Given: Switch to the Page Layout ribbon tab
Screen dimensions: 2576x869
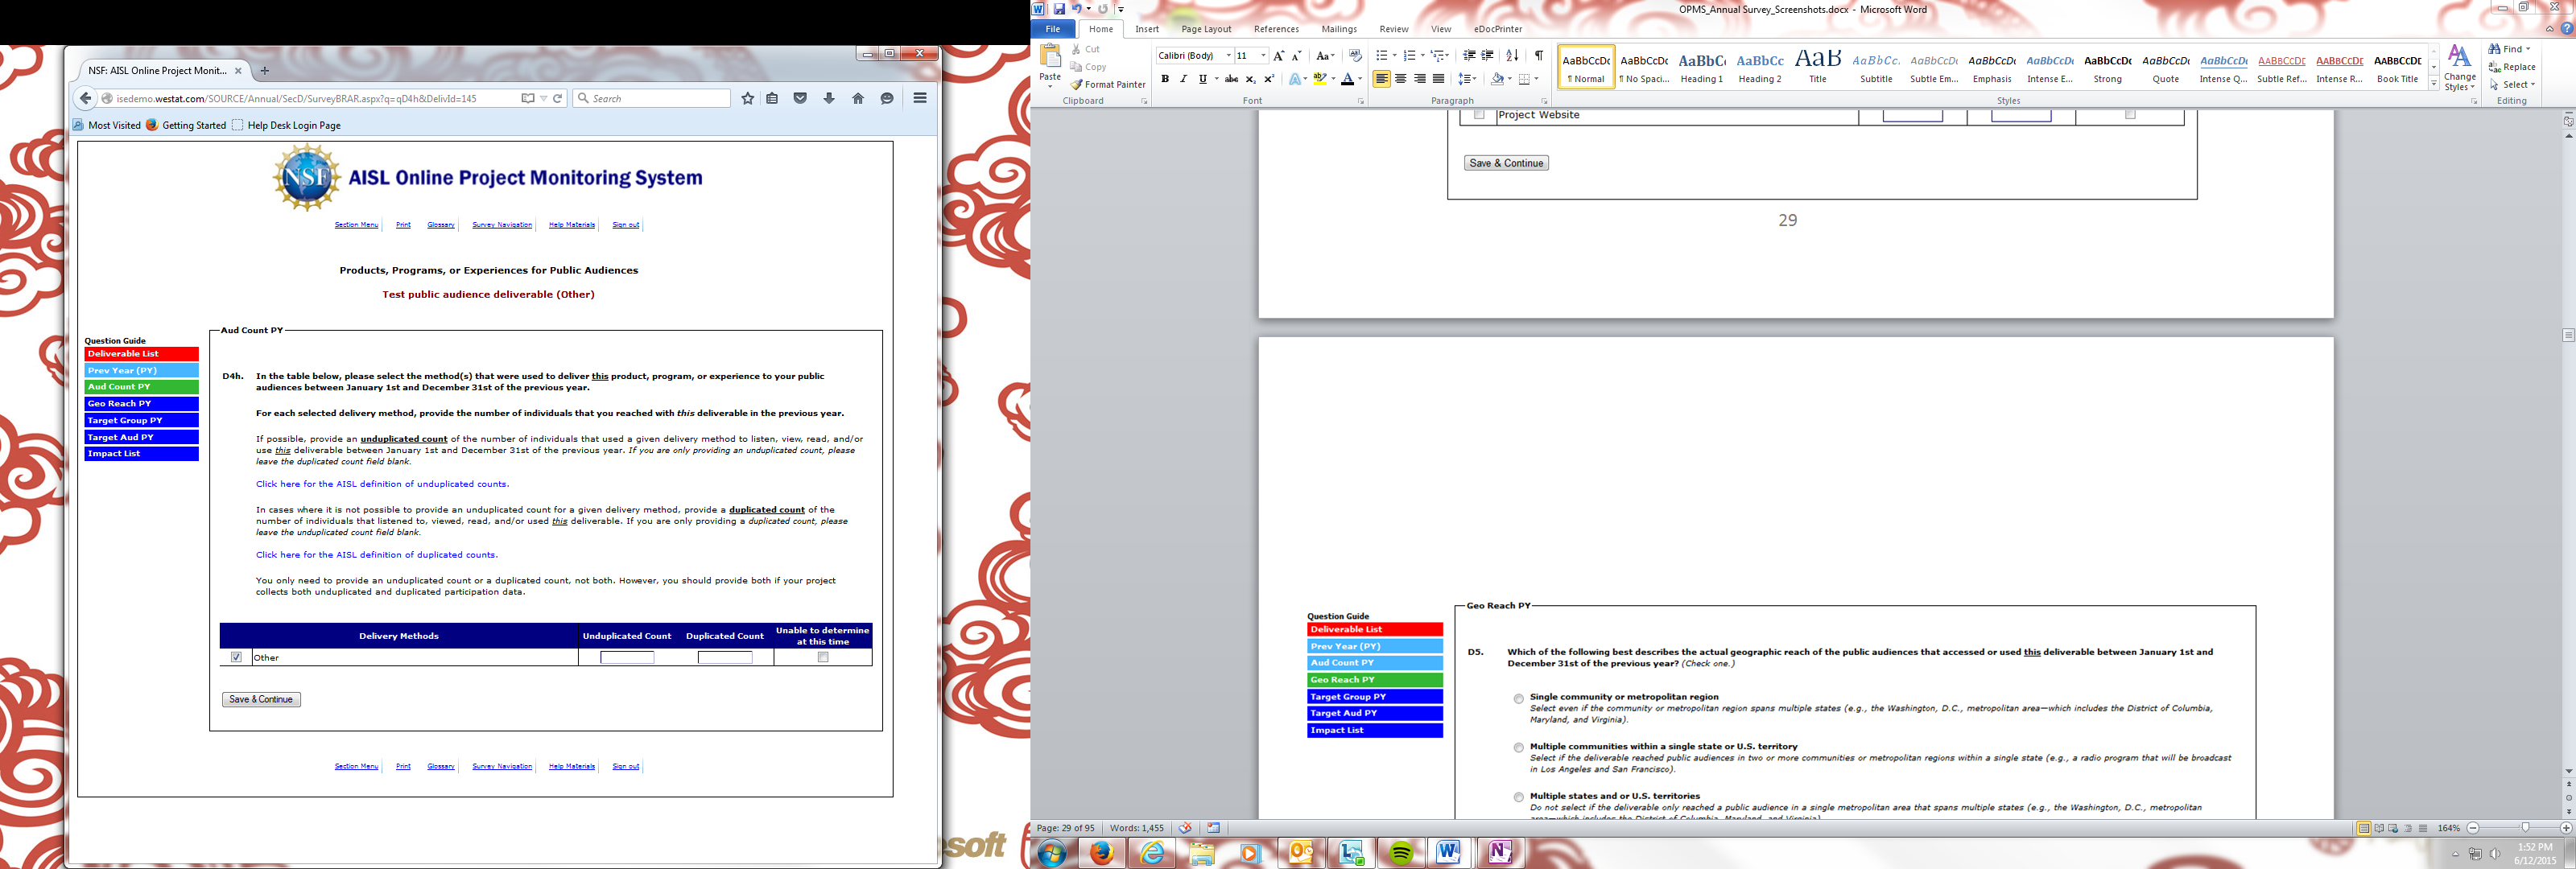Looking at the screenshot, I should [1206, 29].
